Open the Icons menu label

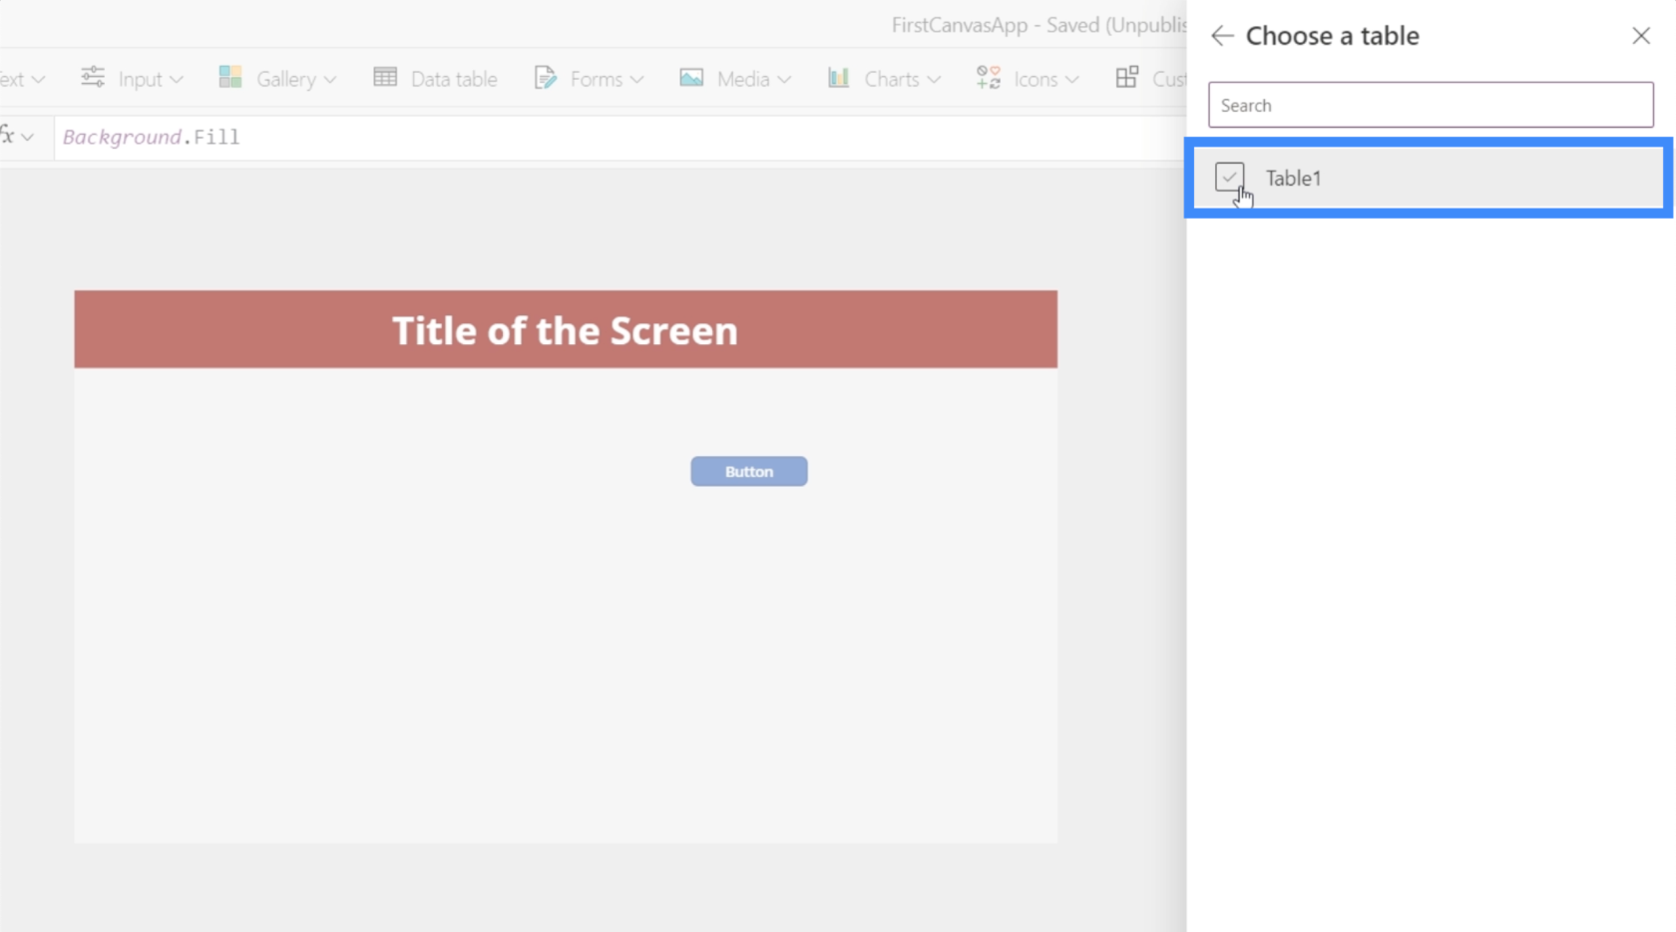coord(1036,79)
